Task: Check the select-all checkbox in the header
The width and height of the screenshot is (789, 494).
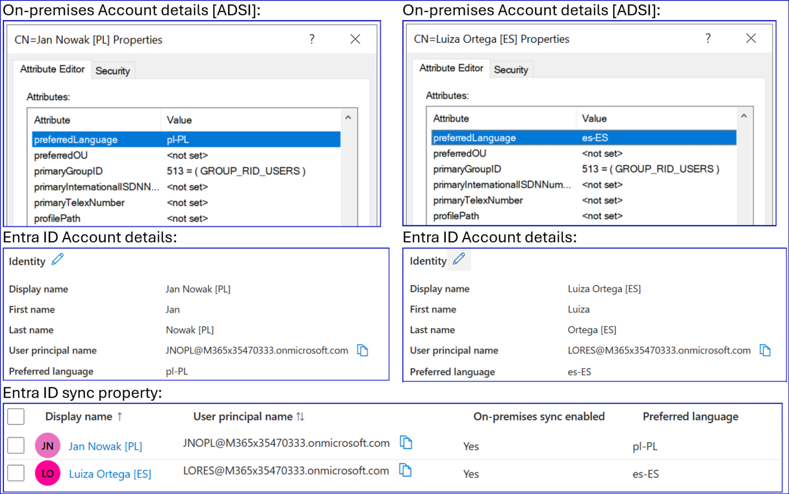Action: coord(15,417)
